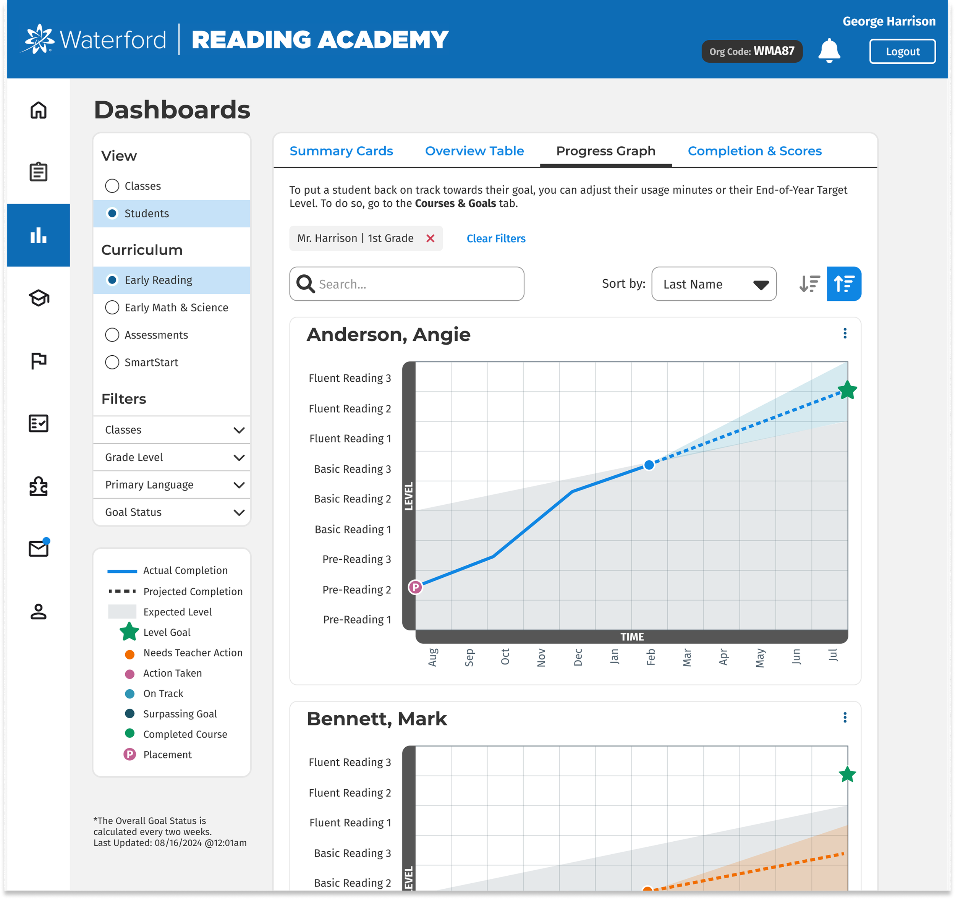Switch to the Summary Cards tab
This screenshot has width=955, height=899.
click(x=341, y=151)
